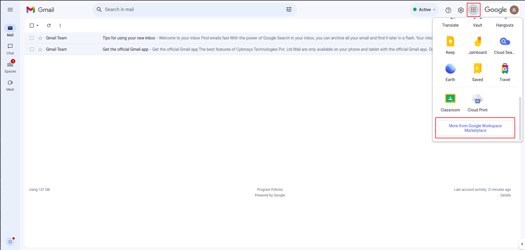Open the Chat section in sidebar
The height and width of the screenshot is (250, 525).
(10, 49)
